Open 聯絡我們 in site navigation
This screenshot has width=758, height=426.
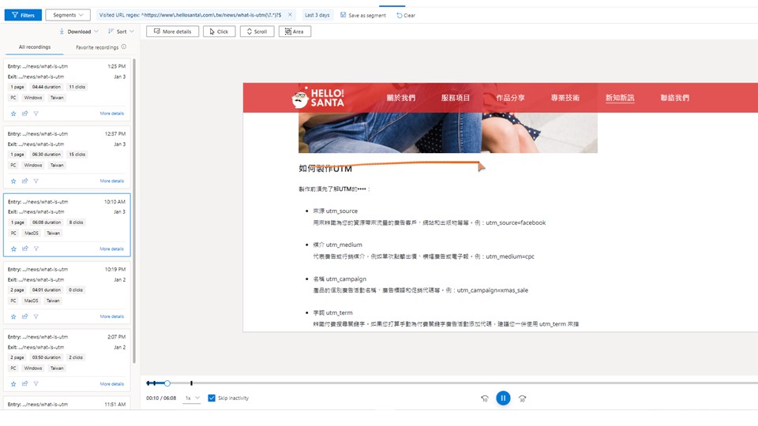tap(675, 98)
